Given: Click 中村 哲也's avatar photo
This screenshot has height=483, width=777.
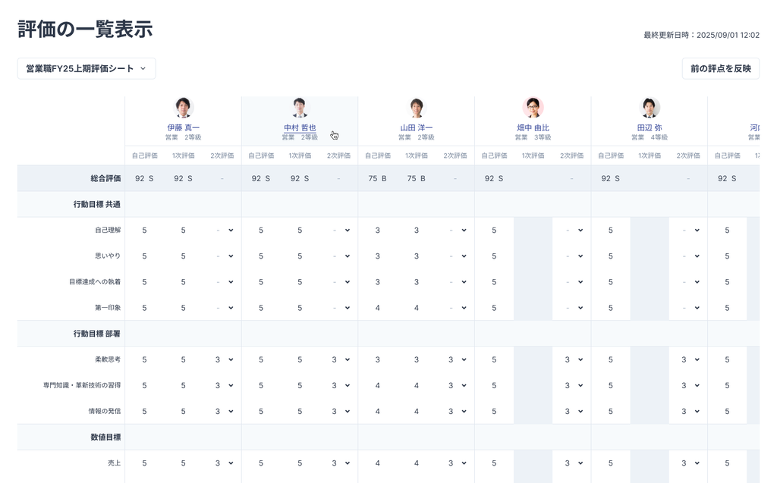Looking at the screenshot, I should [x=300, y=108].
